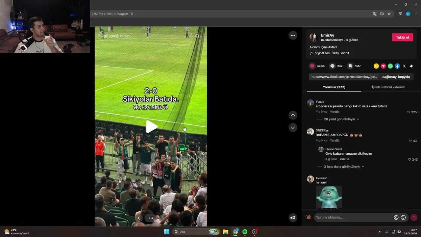Show hidden system tray icons
The image size is (421, 237).
(x=380, y=232)
